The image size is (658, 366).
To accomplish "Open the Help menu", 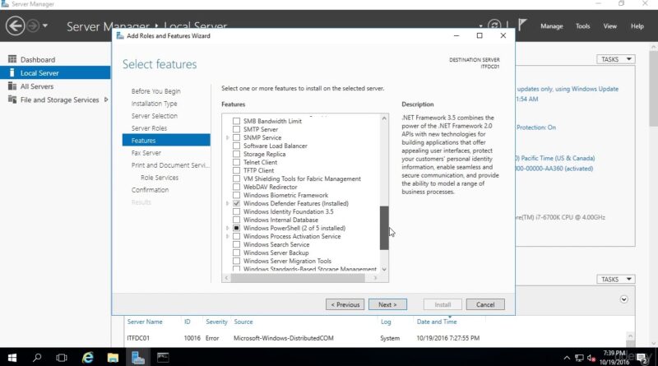I will tap(637, 26).
